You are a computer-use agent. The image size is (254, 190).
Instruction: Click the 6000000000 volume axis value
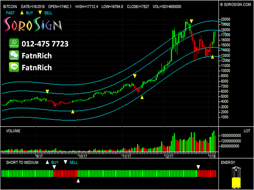click(x=230, y=146)
